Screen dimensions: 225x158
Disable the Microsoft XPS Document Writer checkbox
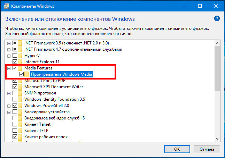tap(15, 87)
